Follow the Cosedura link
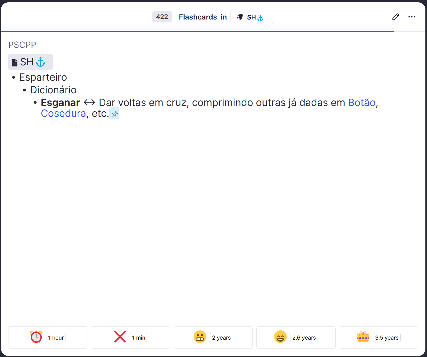Image resolution: width=427 pixels, height=357 pixels. 63,113
